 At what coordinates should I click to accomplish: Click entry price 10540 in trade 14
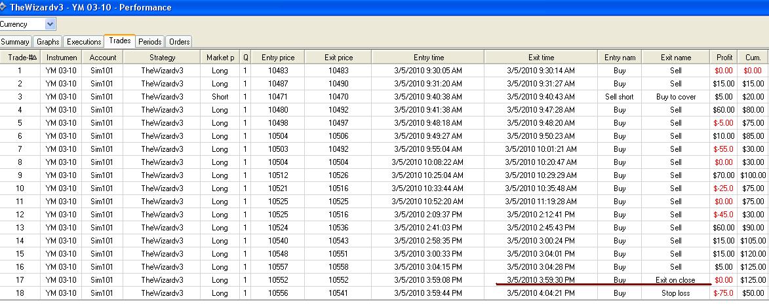pyautogui.click(x=278, y=241)
